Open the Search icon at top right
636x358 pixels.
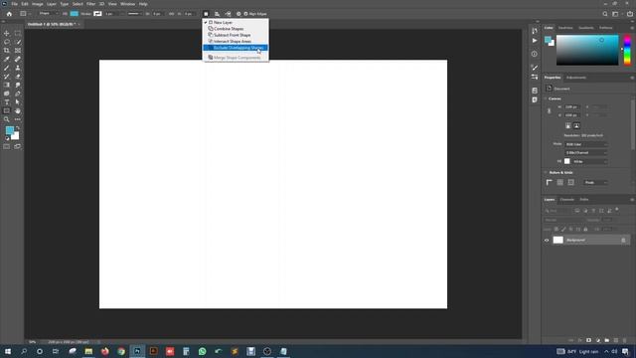[605, 14]
